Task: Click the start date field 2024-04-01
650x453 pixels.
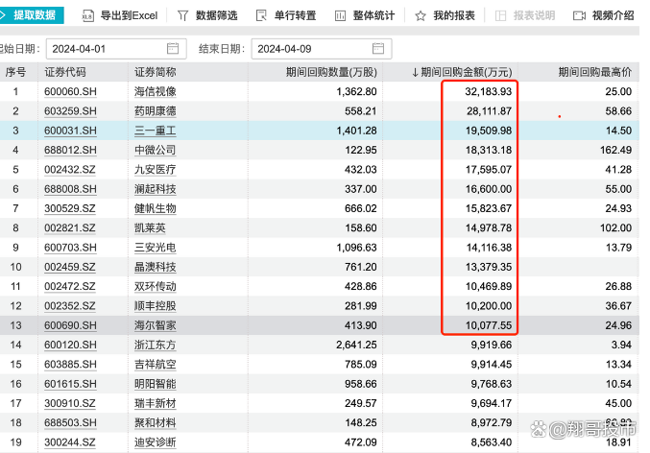Action: [x=116, y=49]
